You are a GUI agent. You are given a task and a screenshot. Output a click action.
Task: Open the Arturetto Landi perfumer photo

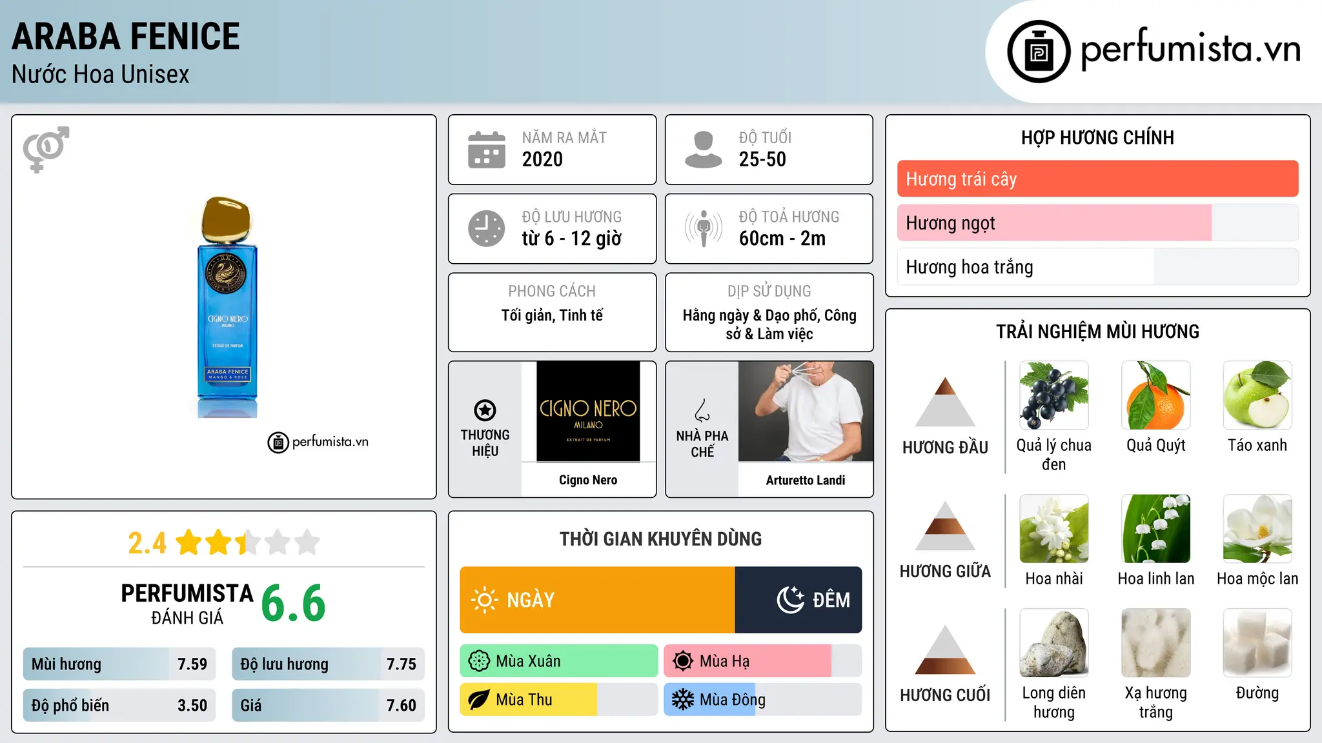[x=806, y=411]
